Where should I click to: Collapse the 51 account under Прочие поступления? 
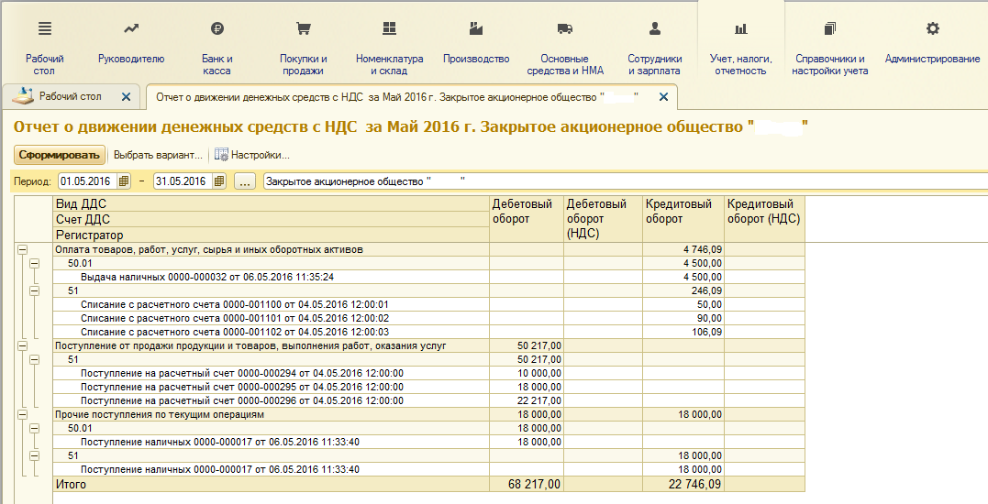(x=34, y=455)
